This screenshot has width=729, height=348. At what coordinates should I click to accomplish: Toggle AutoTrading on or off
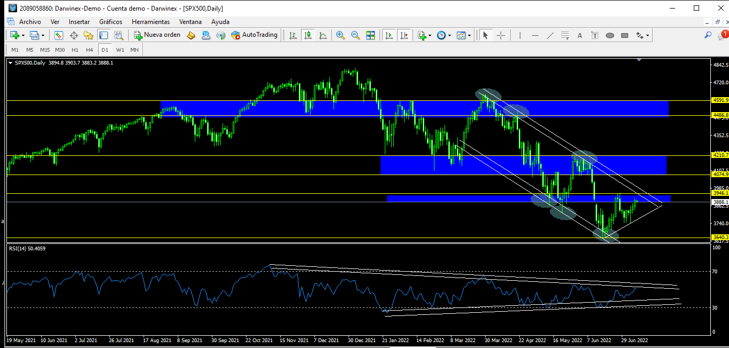254,35
